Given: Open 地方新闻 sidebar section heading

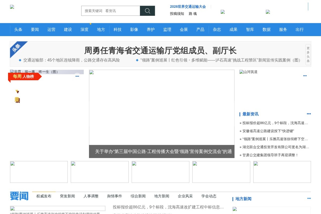Looking at the screenshot, I should point(243,199).
